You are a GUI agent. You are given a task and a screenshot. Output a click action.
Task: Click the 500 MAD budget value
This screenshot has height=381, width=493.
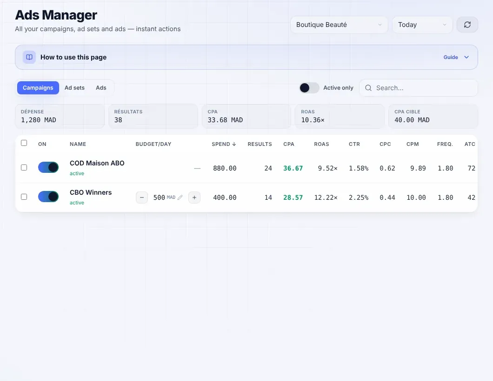pyautogui.click(x=164, y=197)
